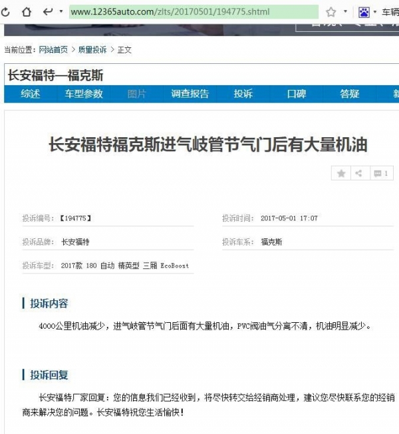The height and width of the screenshot is (434, 399).
Task: Open the search engine dropdown arrow
Action: 374,11
